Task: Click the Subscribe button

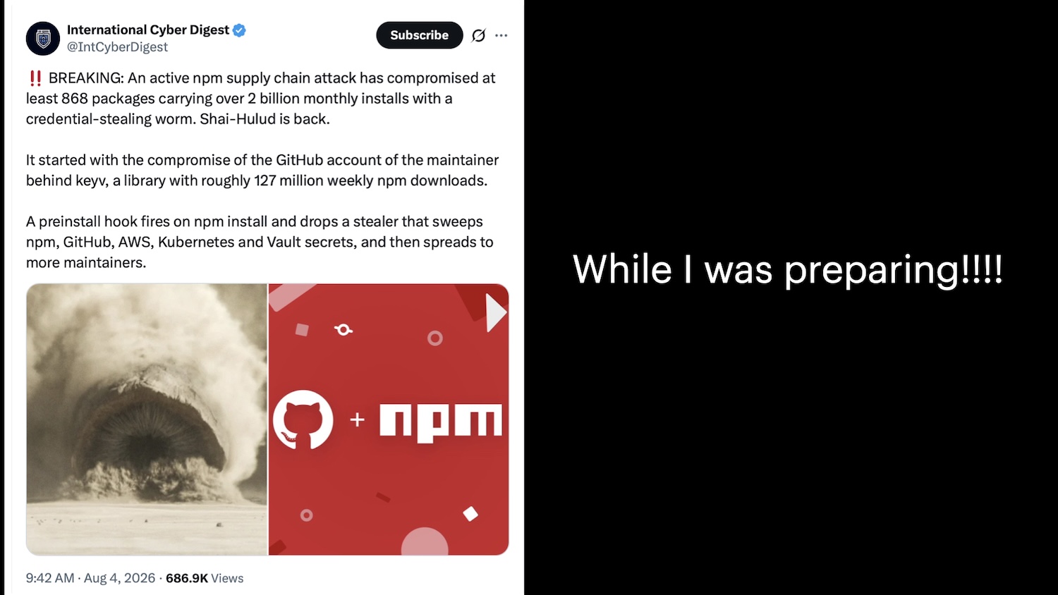Action: pyautogui.click(x=420, y=35)
